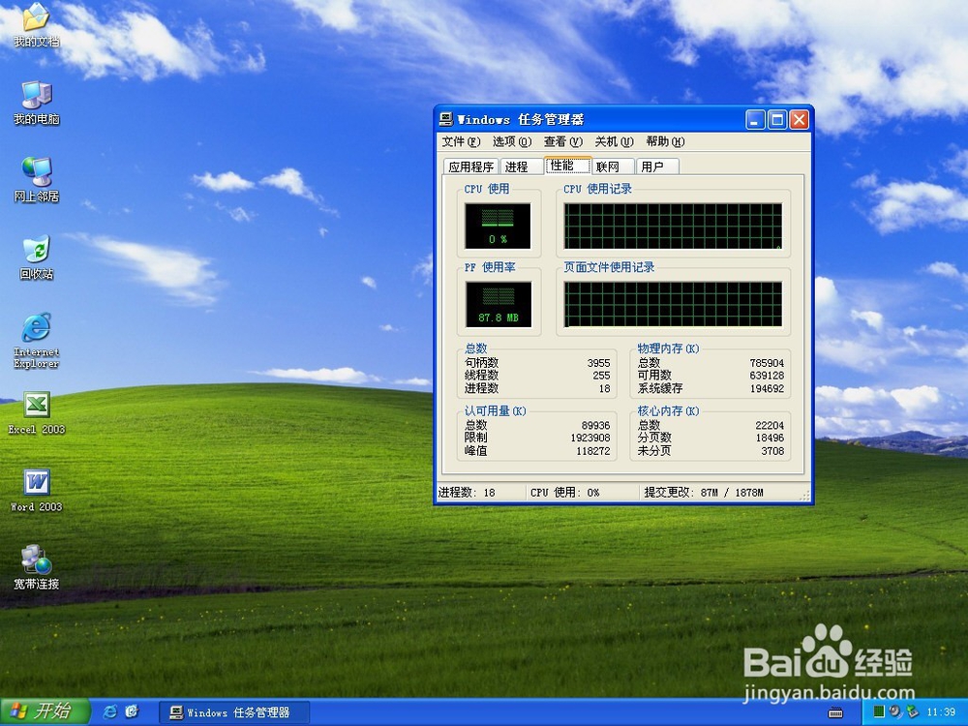Click the 系统缓存 value 194692
The height and width of the screenshot is (726, 968).
[x=767, y=388]
